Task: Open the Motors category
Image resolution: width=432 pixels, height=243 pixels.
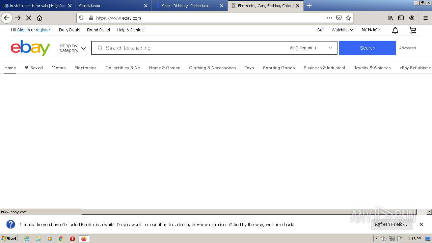Action: (x=59, y=68)
